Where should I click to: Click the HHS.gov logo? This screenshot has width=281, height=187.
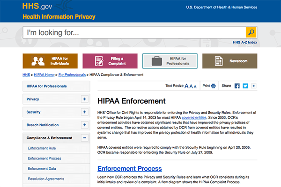click(x=37, y=6)
